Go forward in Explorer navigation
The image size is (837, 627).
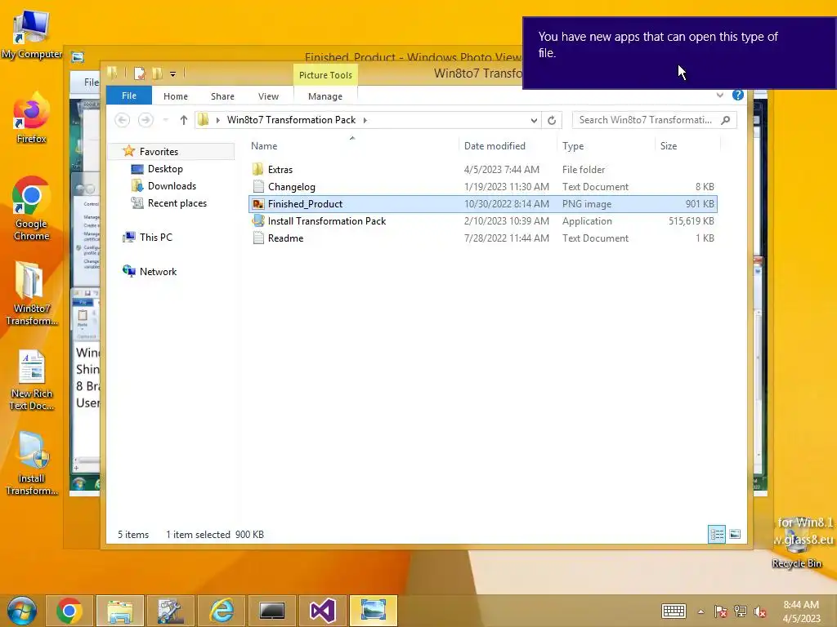coord(145,120)
